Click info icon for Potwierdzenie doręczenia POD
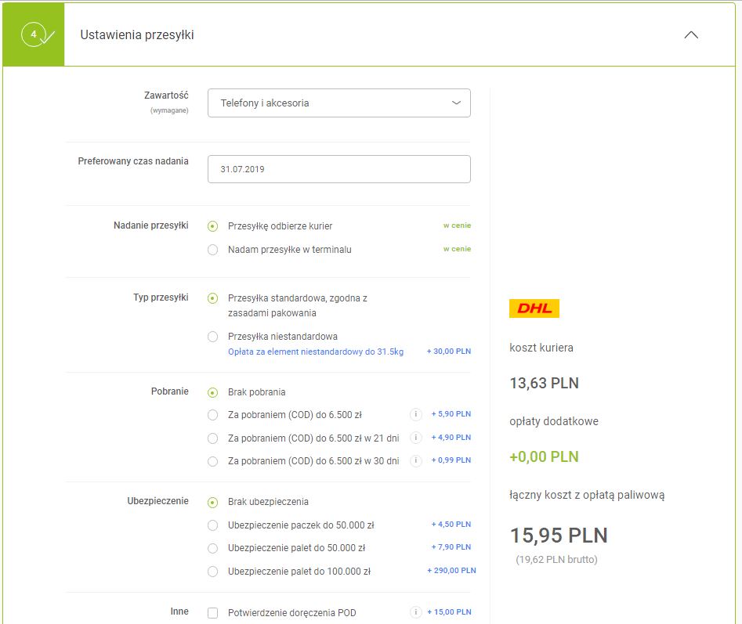Screen dimensions: 742x624 pos(416,612)
